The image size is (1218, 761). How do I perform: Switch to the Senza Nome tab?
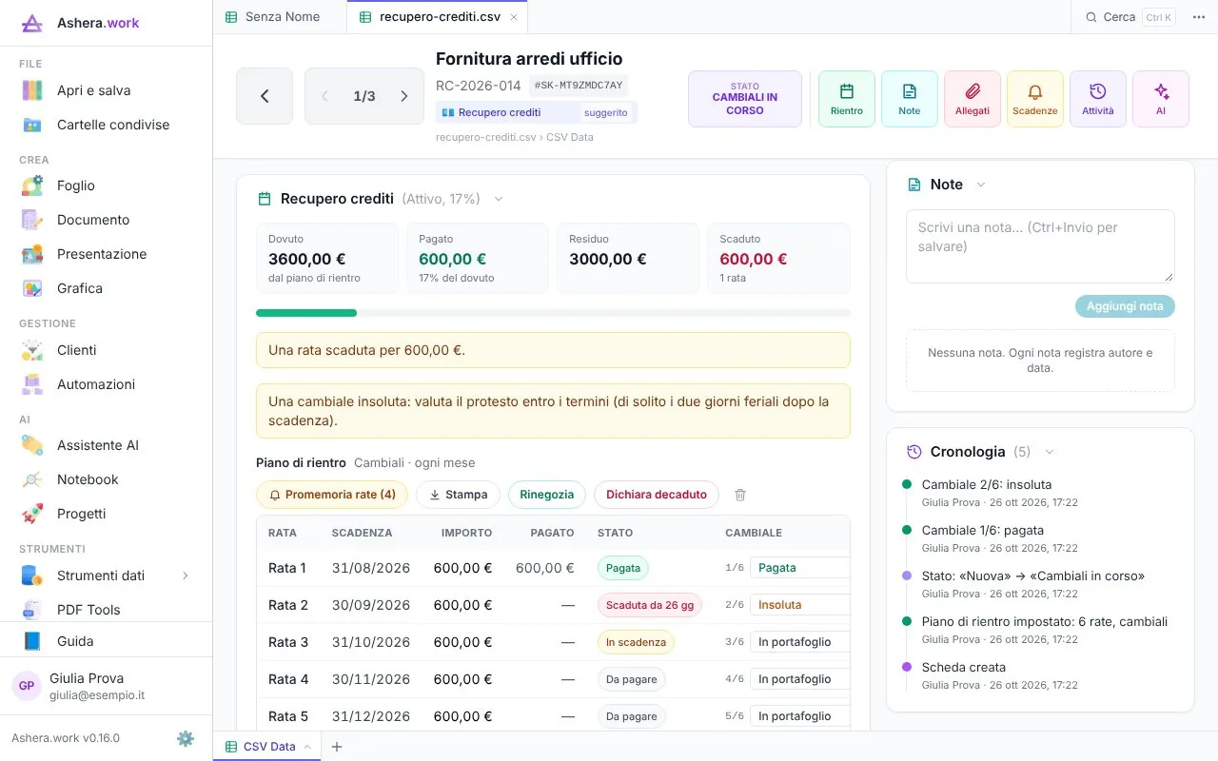(280, 17)
